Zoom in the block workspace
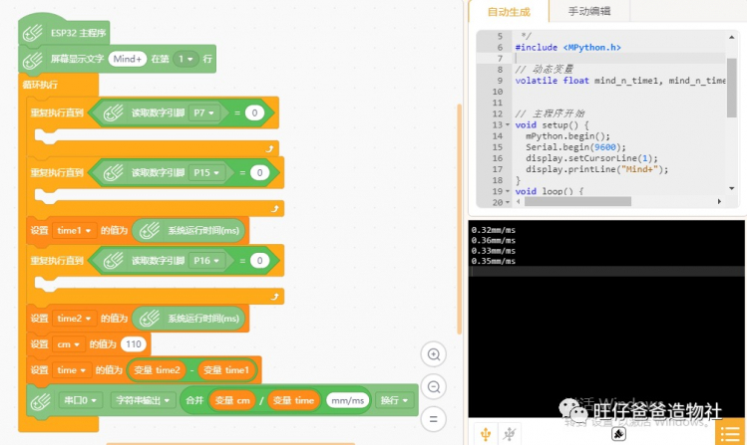This screenshot has height=445, width=747. point(434,354)
